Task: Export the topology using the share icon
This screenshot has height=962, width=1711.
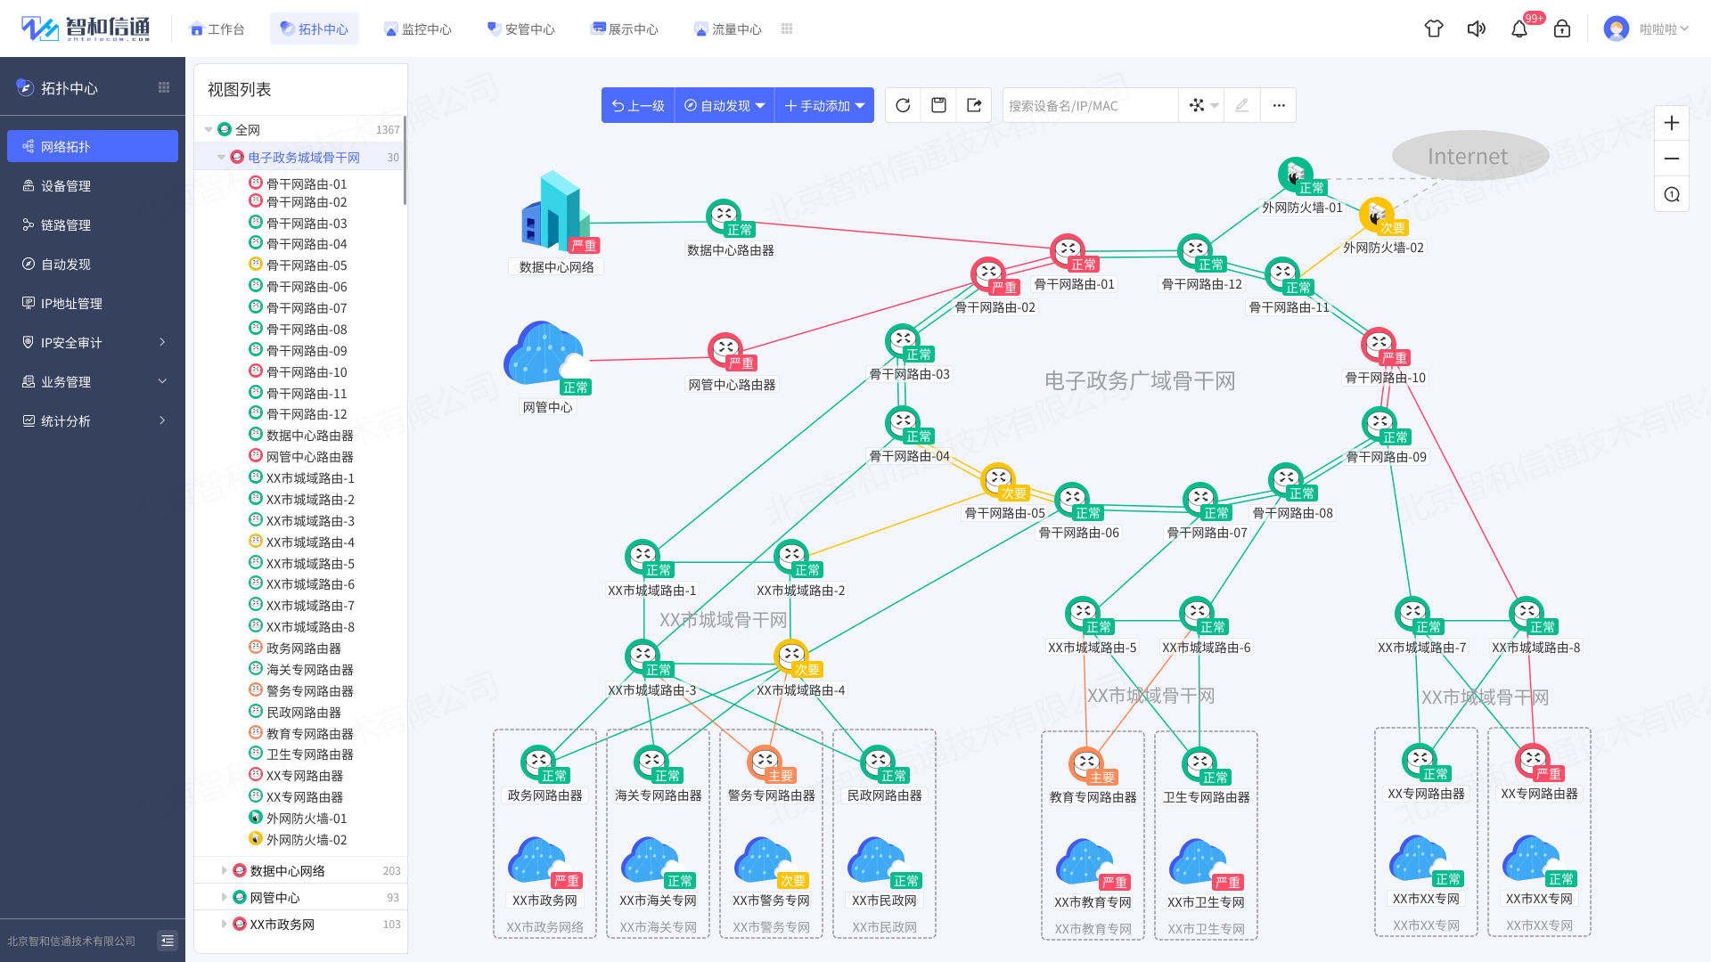Action: (x=974, y=104)
